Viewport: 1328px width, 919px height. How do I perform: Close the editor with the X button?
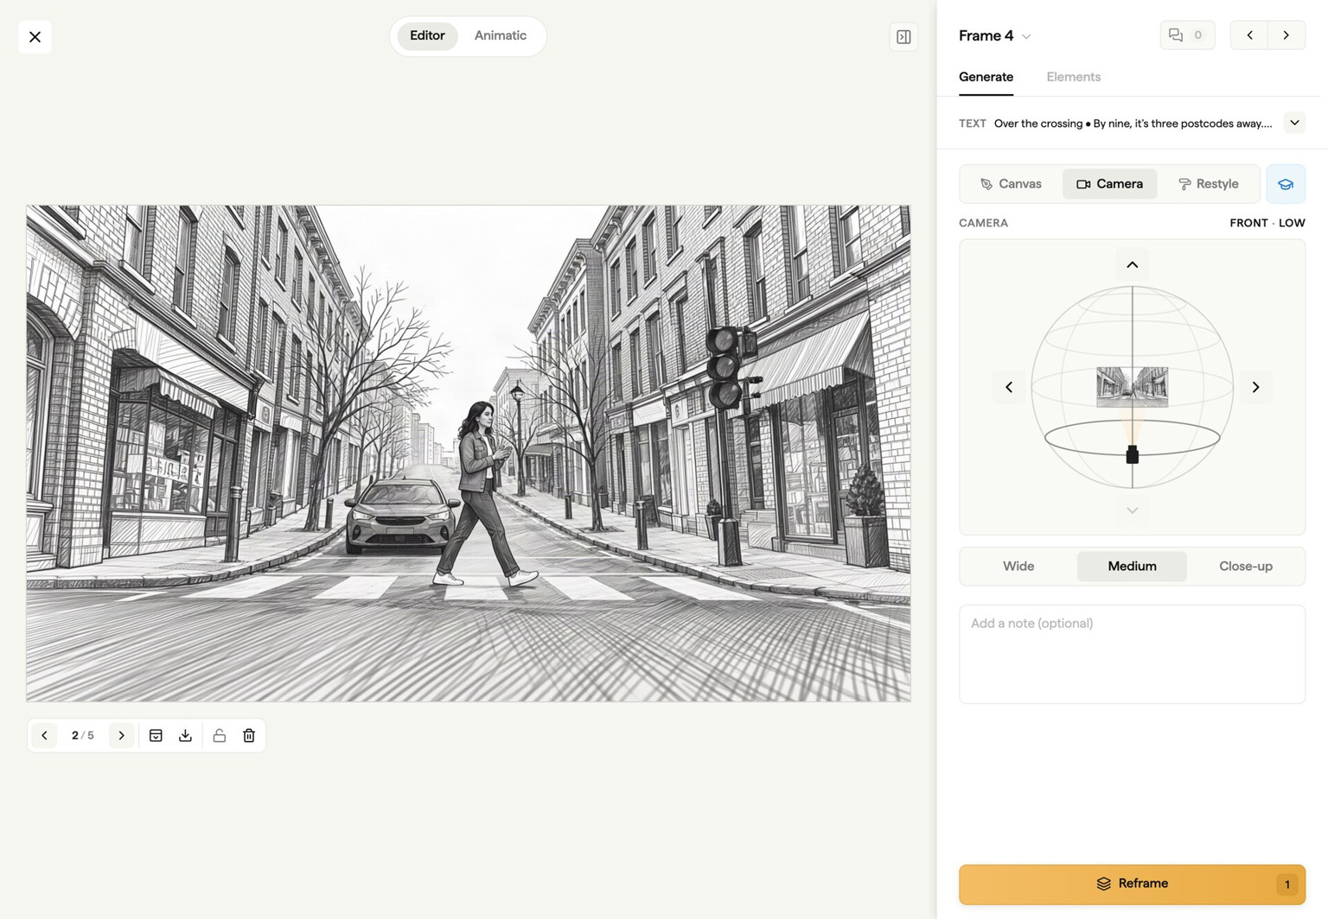(35, 37)
